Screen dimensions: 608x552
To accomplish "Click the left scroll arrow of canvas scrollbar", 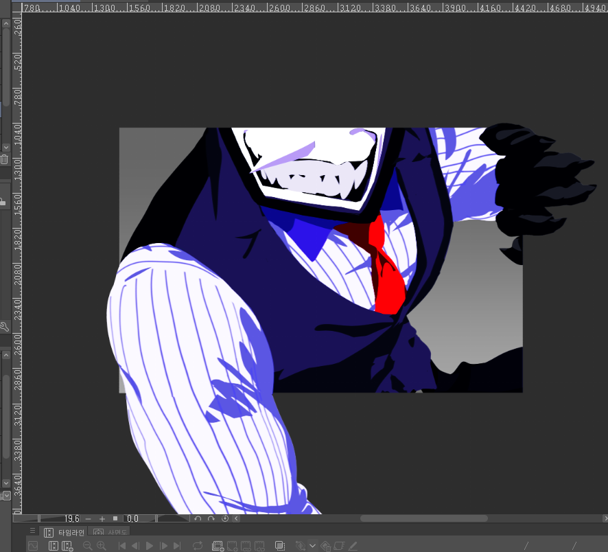I will [x=236, y=518].
